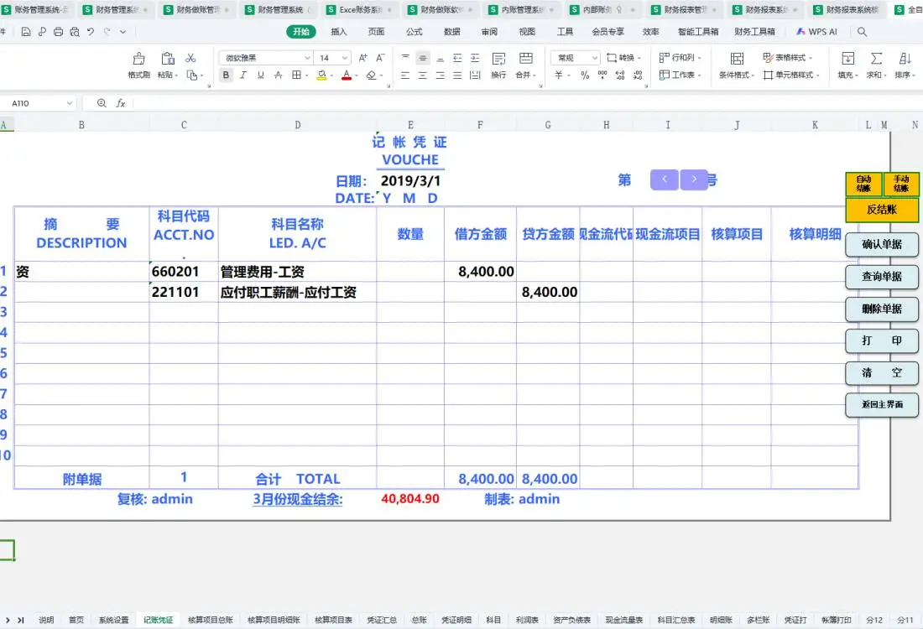The height and width of the screenshot is (629, 923).
Task: Click the 返回主界面 button
Action: click(x=882, y=405)
